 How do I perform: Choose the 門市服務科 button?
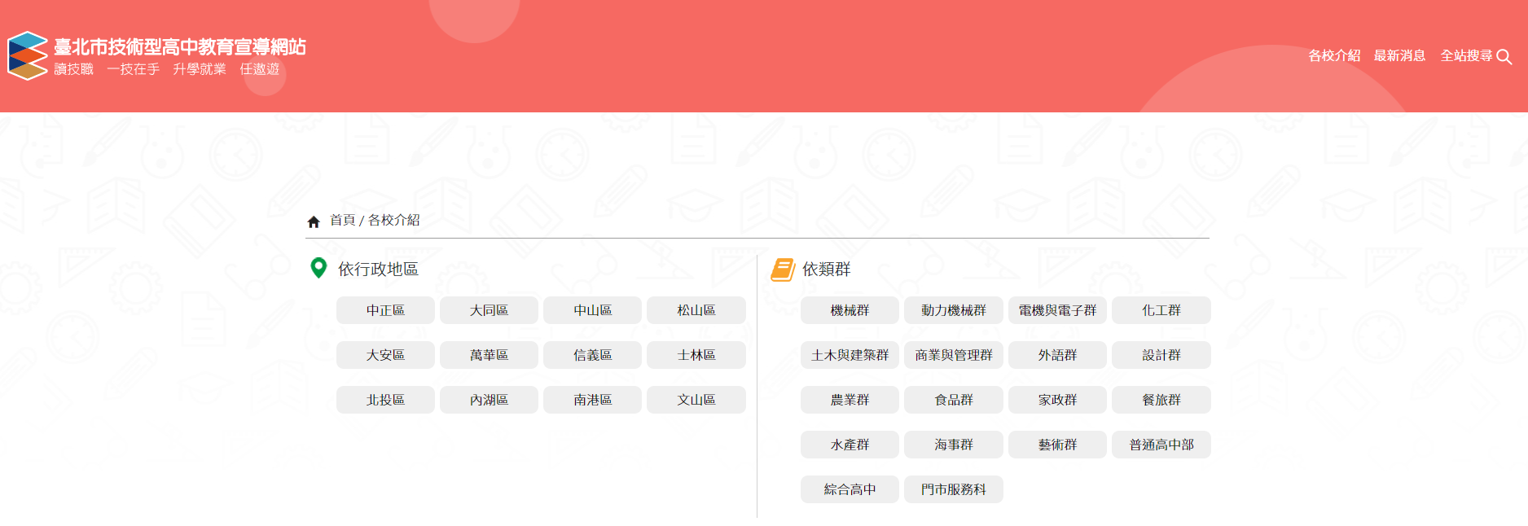pos(953,489)
